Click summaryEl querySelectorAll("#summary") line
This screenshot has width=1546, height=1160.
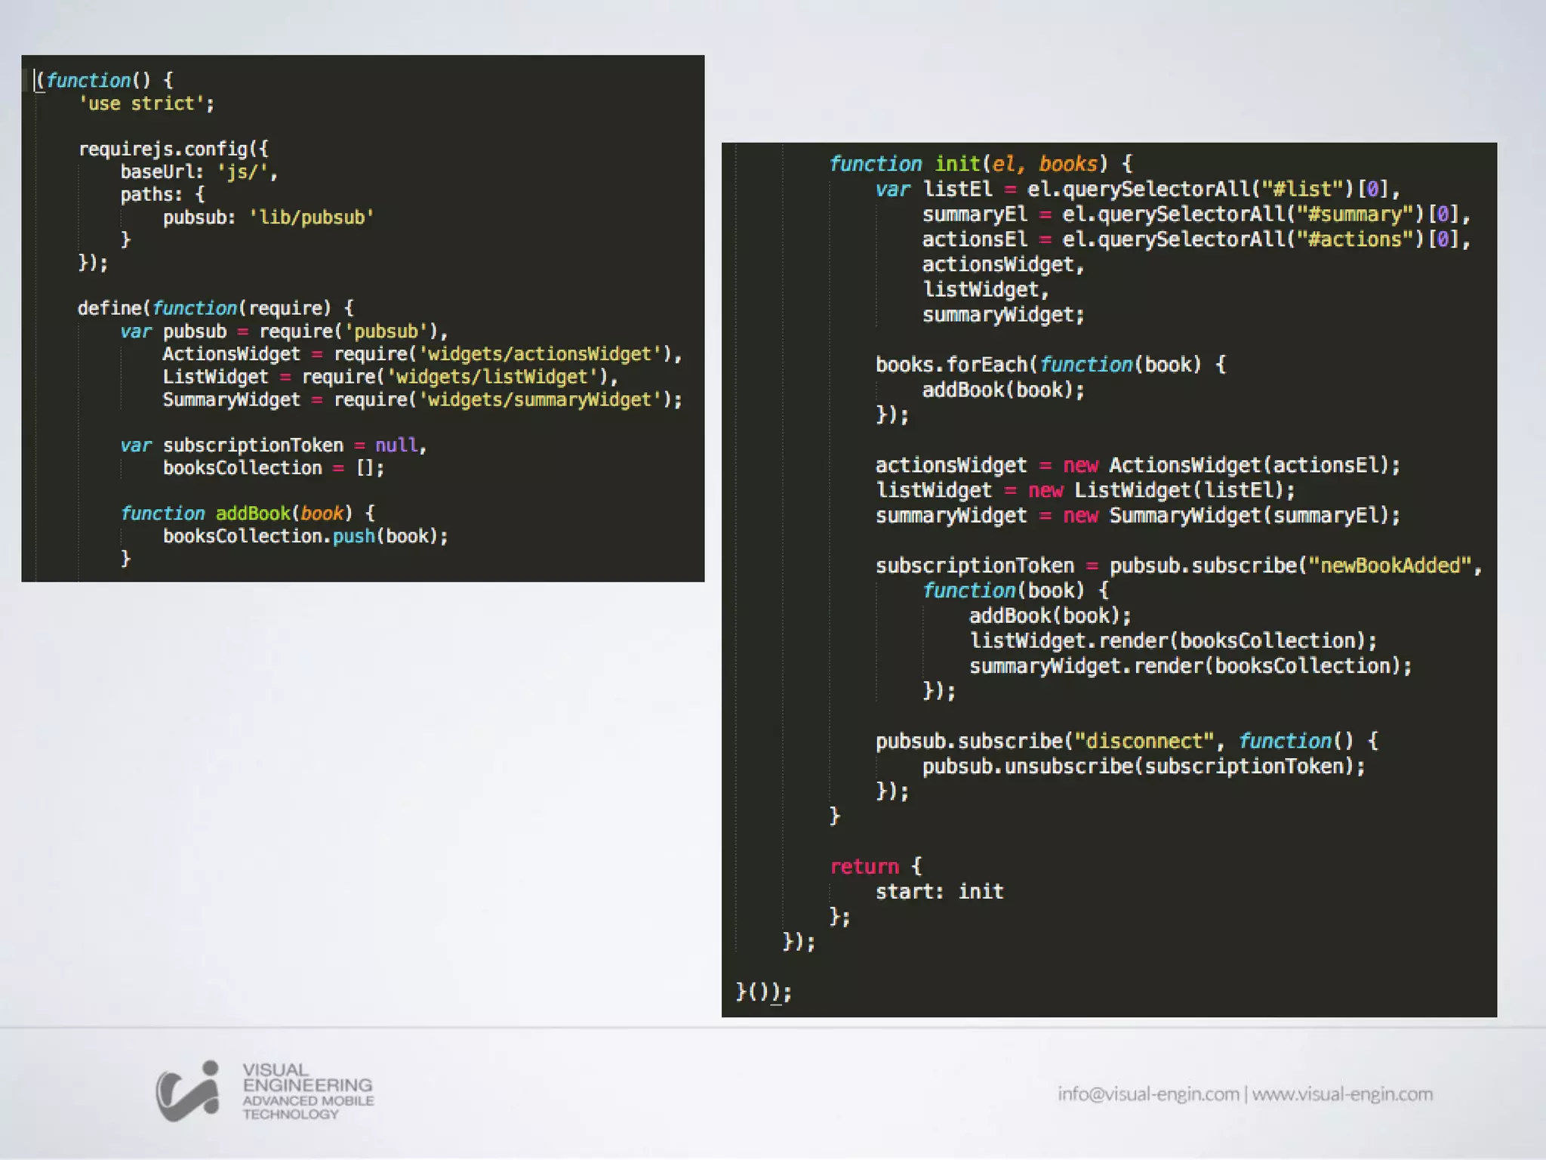tap(1196, 214)
